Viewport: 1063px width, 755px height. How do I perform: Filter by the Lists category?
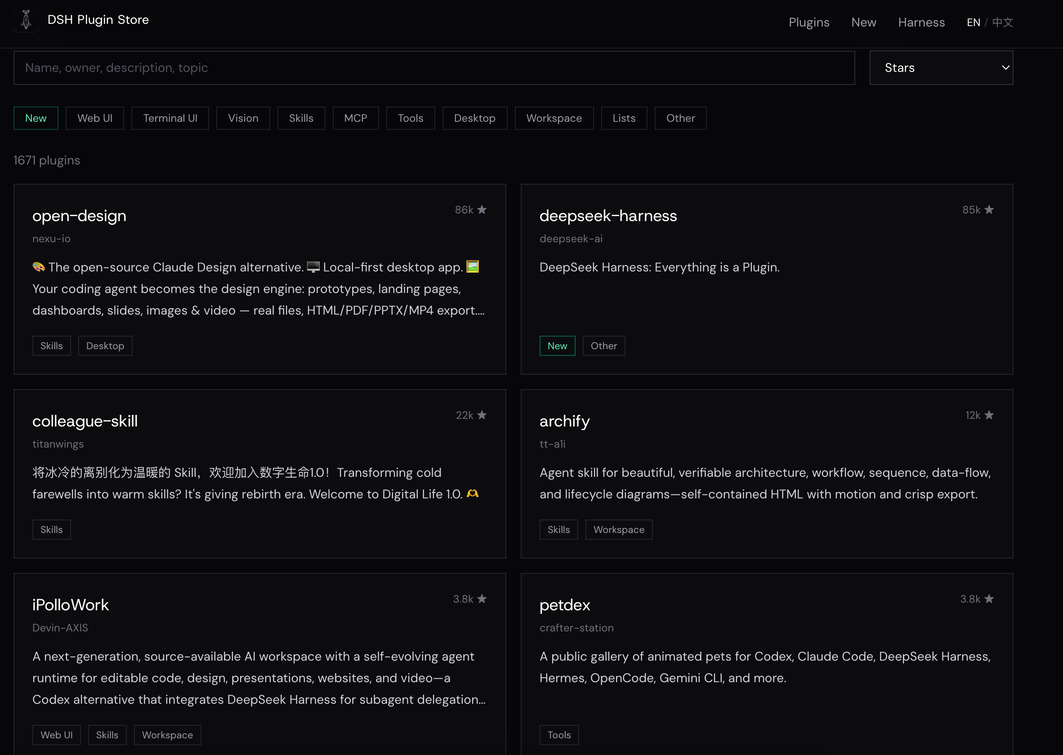(624, 118)
